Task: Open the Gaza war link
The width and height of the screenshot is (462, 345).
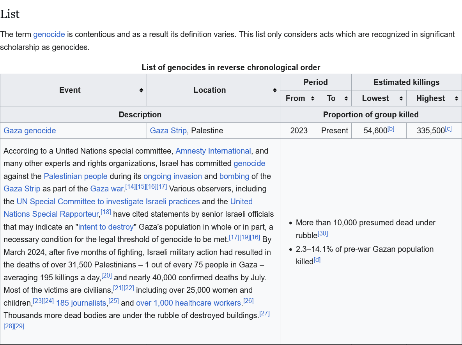Action: pos(107,189)
